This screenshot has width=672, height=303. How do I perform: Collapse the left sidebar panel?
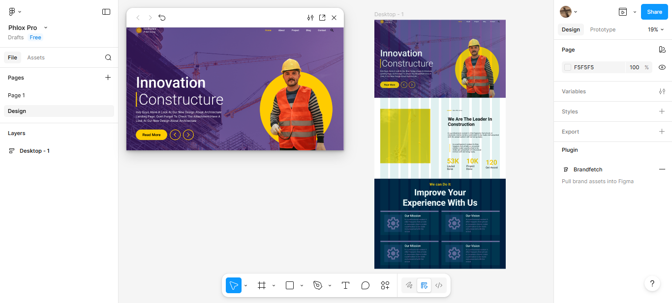pyautogui.click(x=106, y=11)
